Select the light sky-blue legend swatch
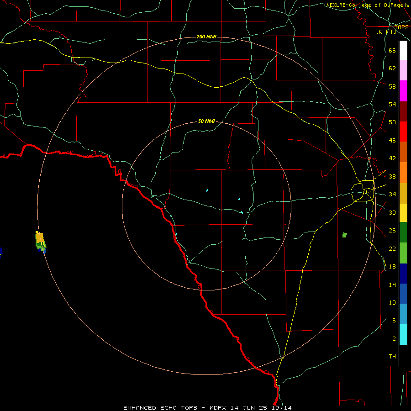Screen dimensions: 411x411 click(x=403, y=314)
